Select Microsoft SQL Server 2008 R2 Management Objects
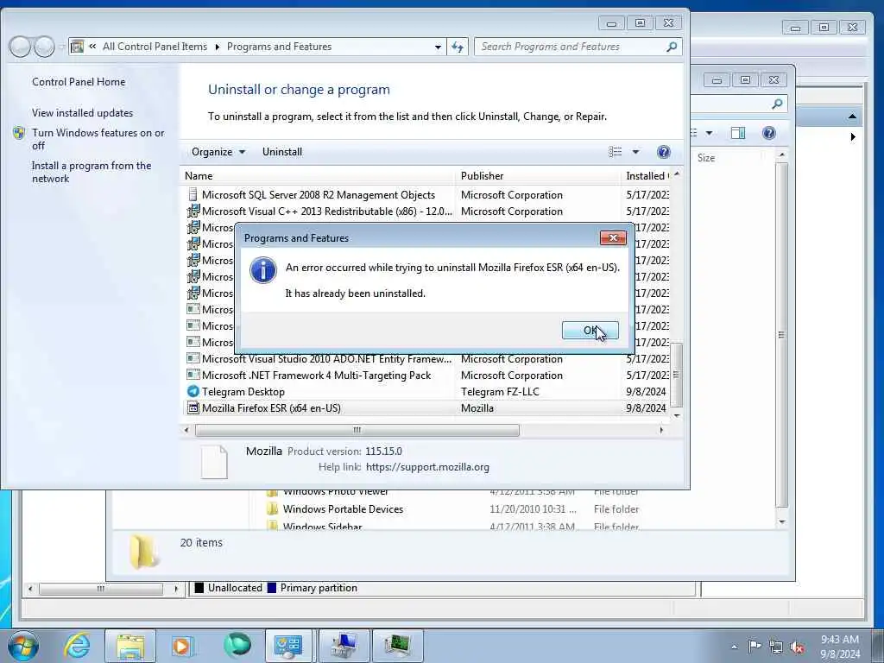 [426, 195]
